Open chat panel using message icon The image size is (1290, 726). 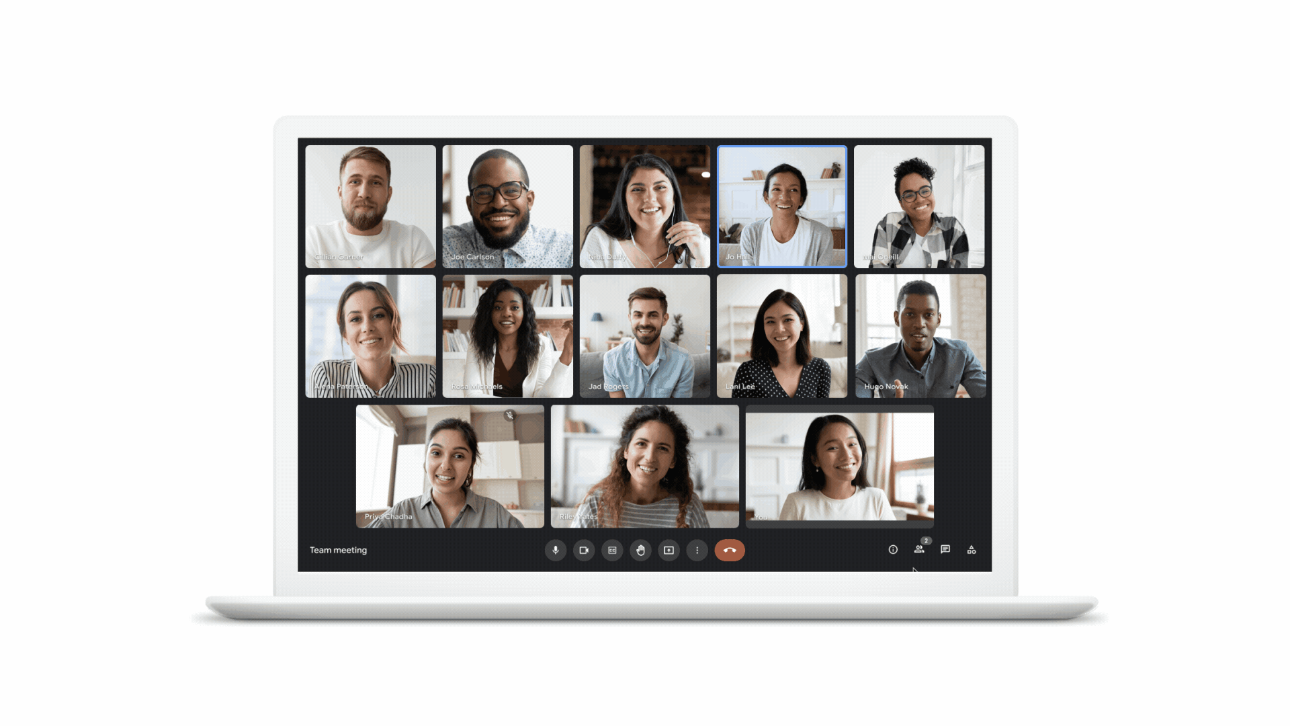coord(943,550)
